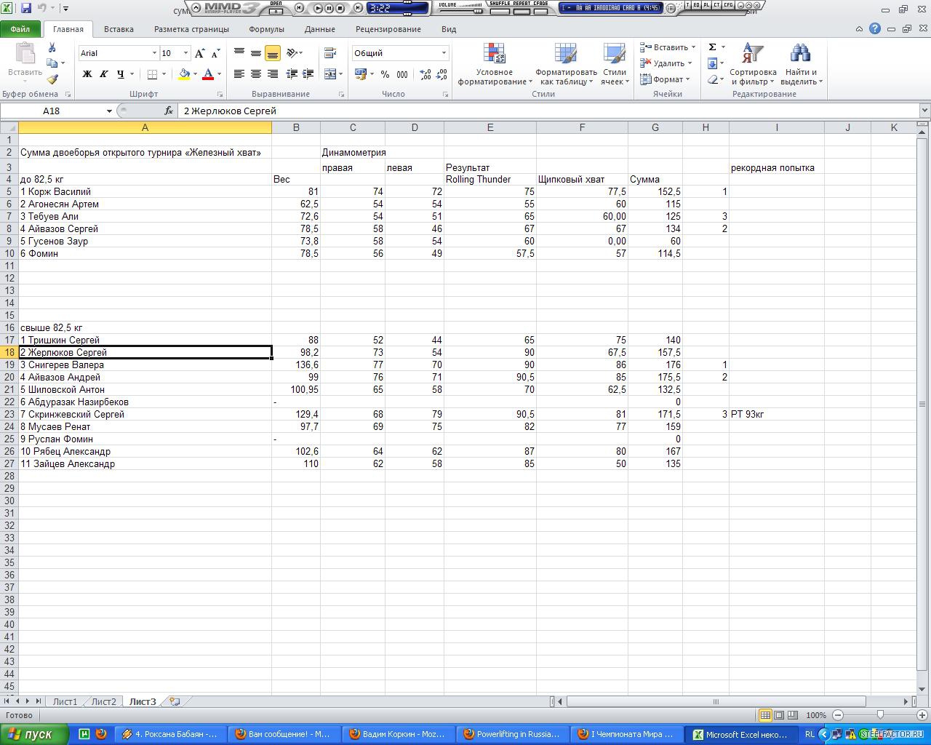Viewport: 931px width, 745px height.
Task: Open the Name Box dropdown arrow
Action: click(109, 111)
